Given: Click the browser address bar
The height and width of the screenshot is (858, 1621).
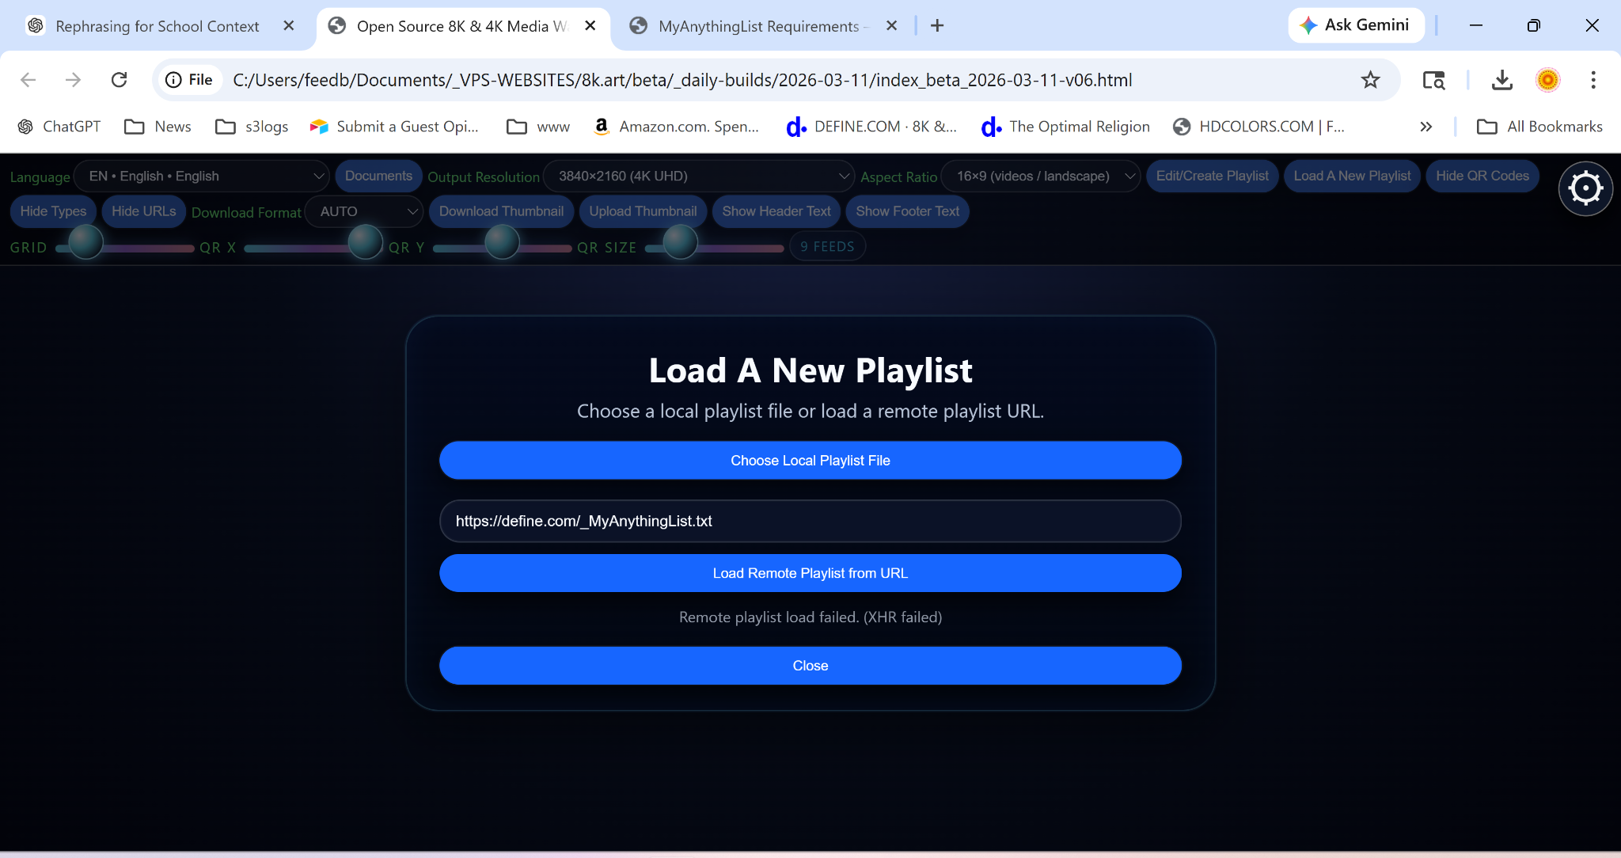Looking at the screenshot, I should tap(776, 80).
